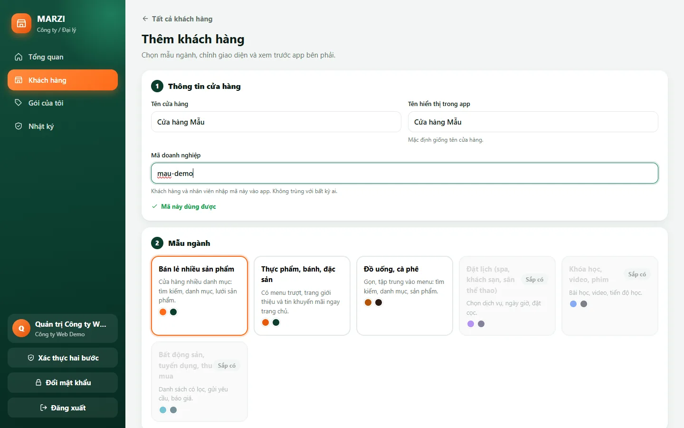
Task: Click the Sắp có badge on Khóa học card
Action: pyautogui.click(x=637, y=274)
